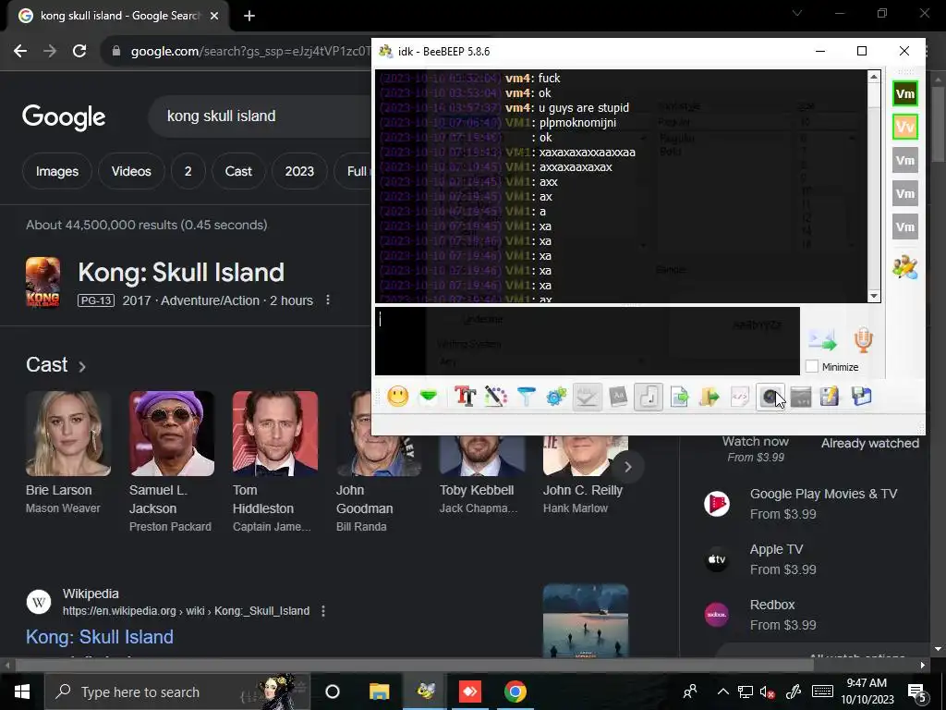Show more cast with the right arrow
946x710 pixels.
click(627, 467)
